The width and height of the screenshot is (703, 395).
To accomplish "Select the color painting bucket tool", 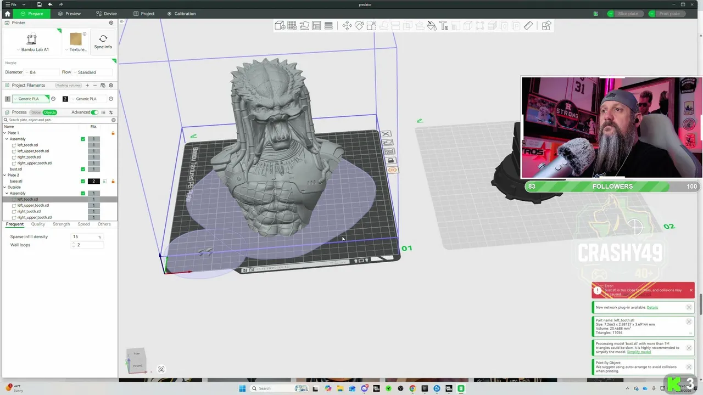I will [x=432, y=25].
